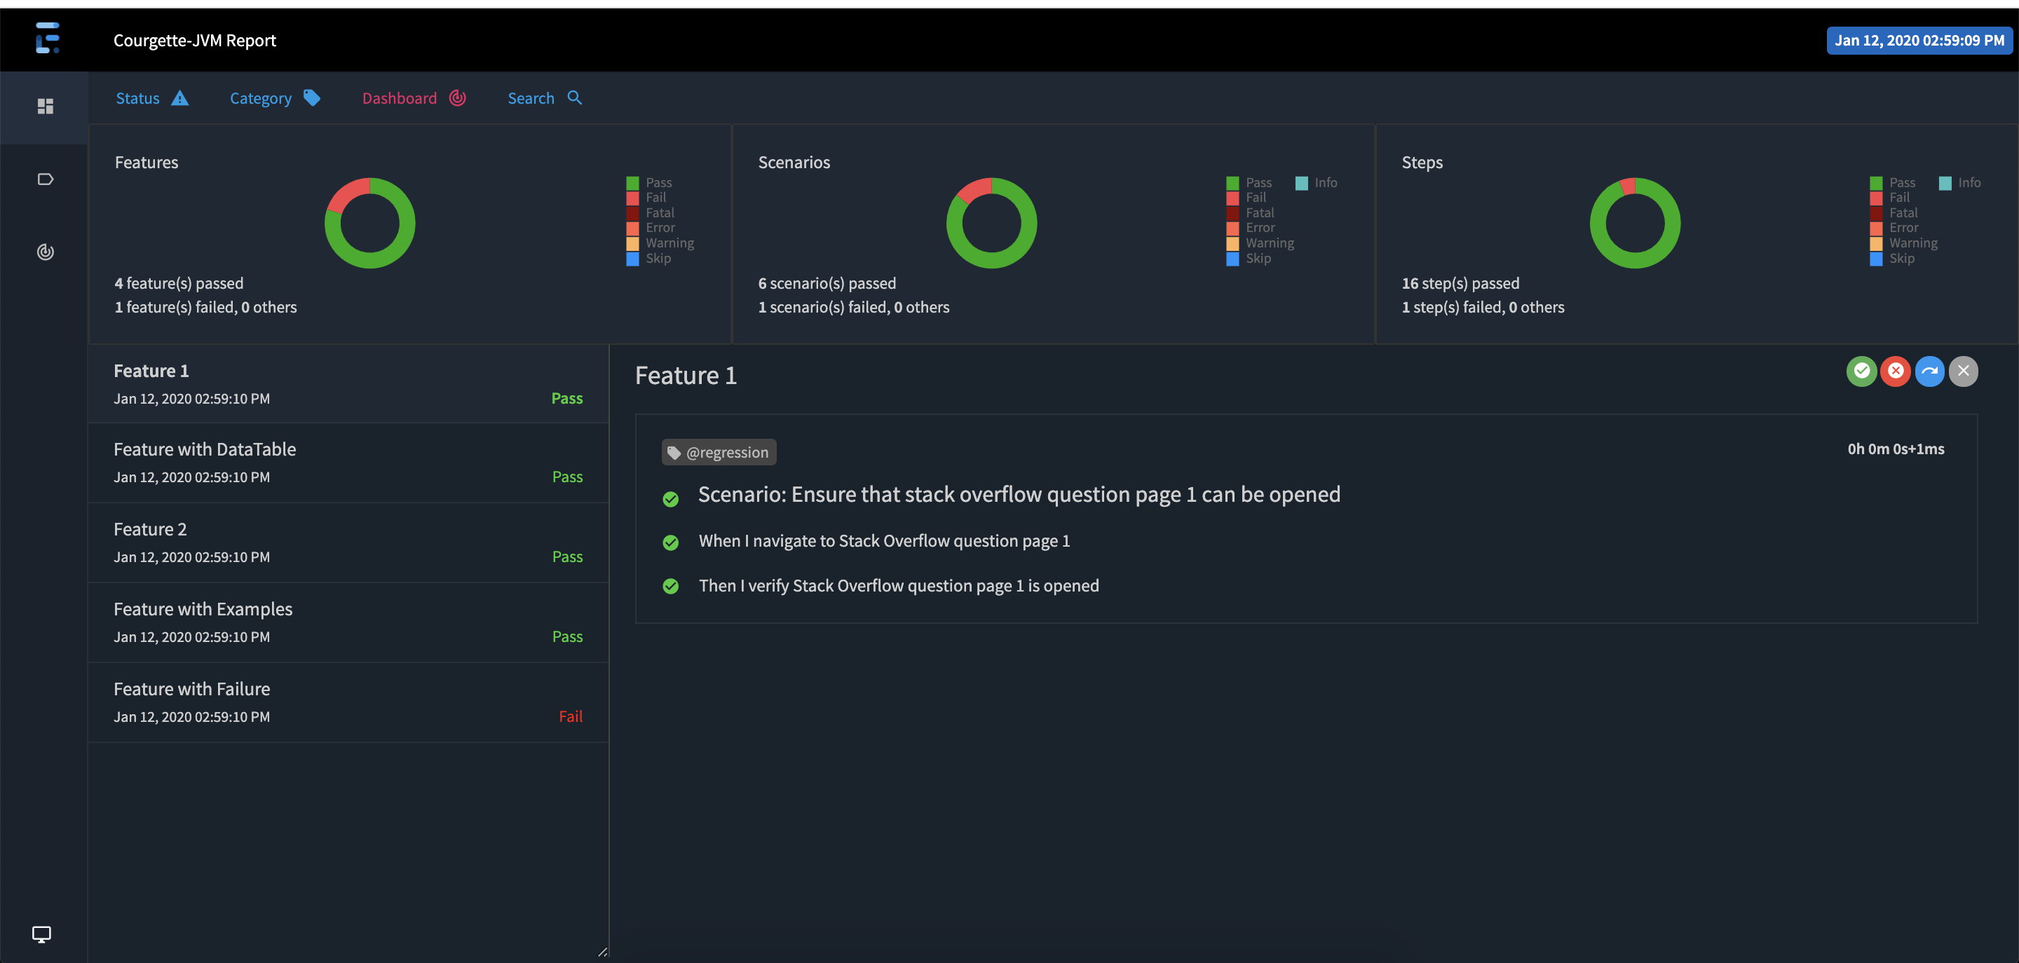Open the dashboard swirl sidebar icon

click(46, 252)
